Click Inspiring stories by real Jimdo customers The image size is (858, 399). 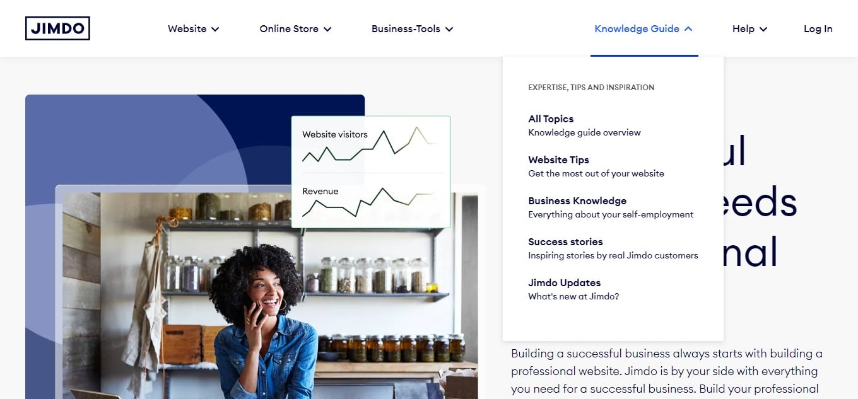tap(613, 255)
